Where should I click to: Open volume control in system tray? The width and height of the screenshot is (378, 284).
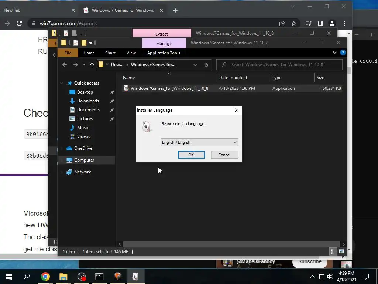[330, 277]
